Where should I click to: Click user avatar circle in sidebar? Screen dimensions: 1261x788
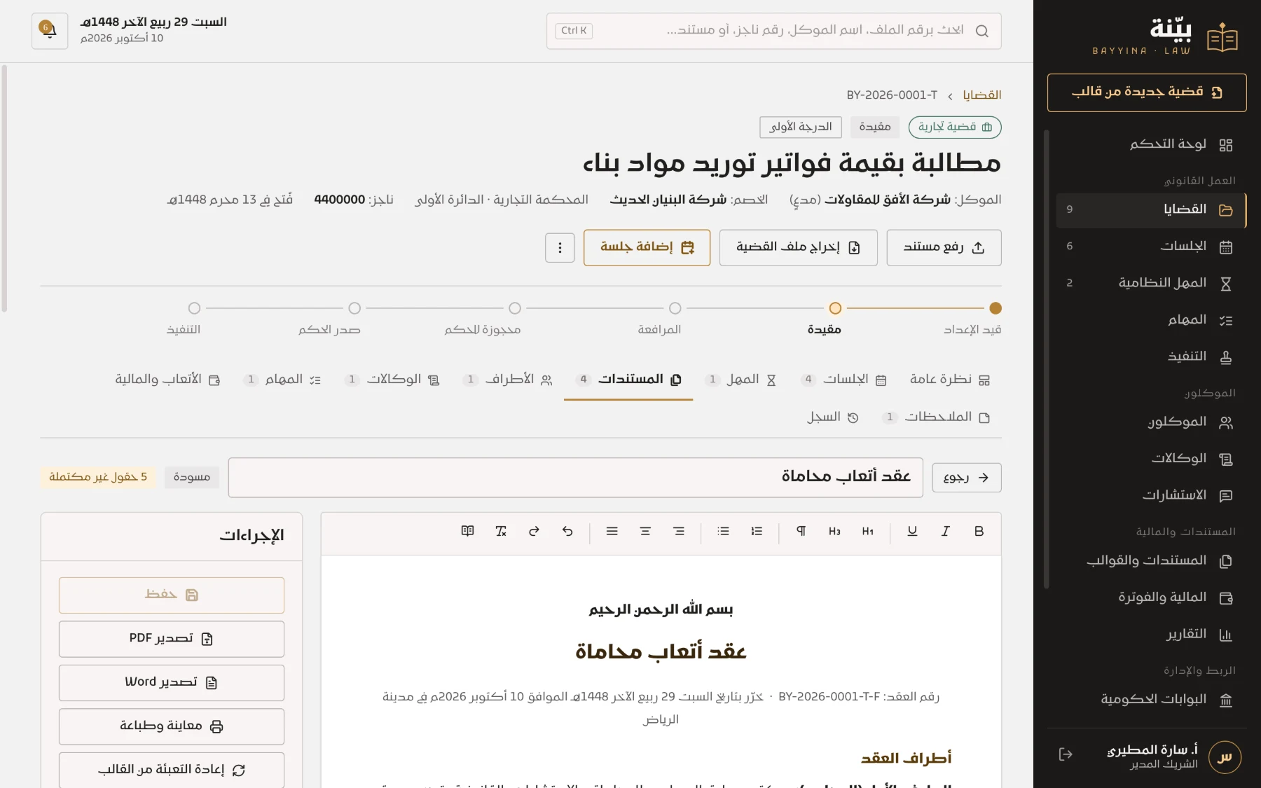click(x=1225, y=757)
